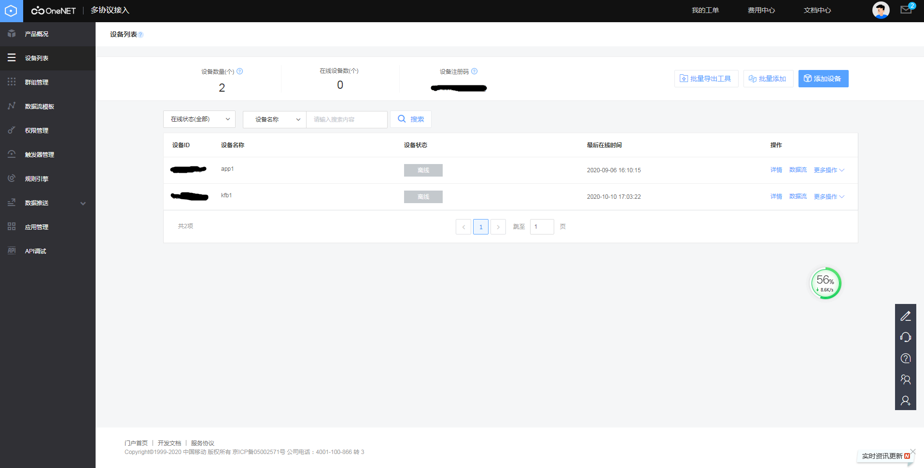Image resolution: width=924 pixels, height=468 pixels.
Task: Click the question mark help icon in floating panel
Action: coord(906,358)
